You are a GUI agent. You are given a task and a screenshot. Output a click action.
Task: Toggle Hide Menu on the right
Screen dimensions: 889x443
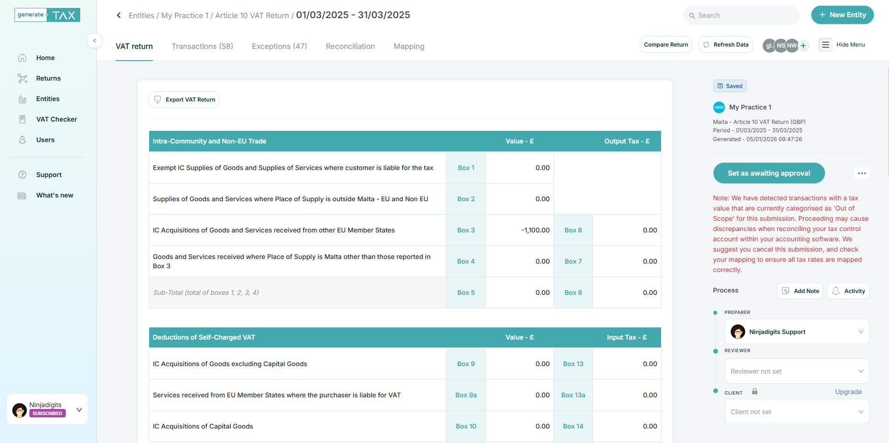pyautogui.click(x=842, y=45)
